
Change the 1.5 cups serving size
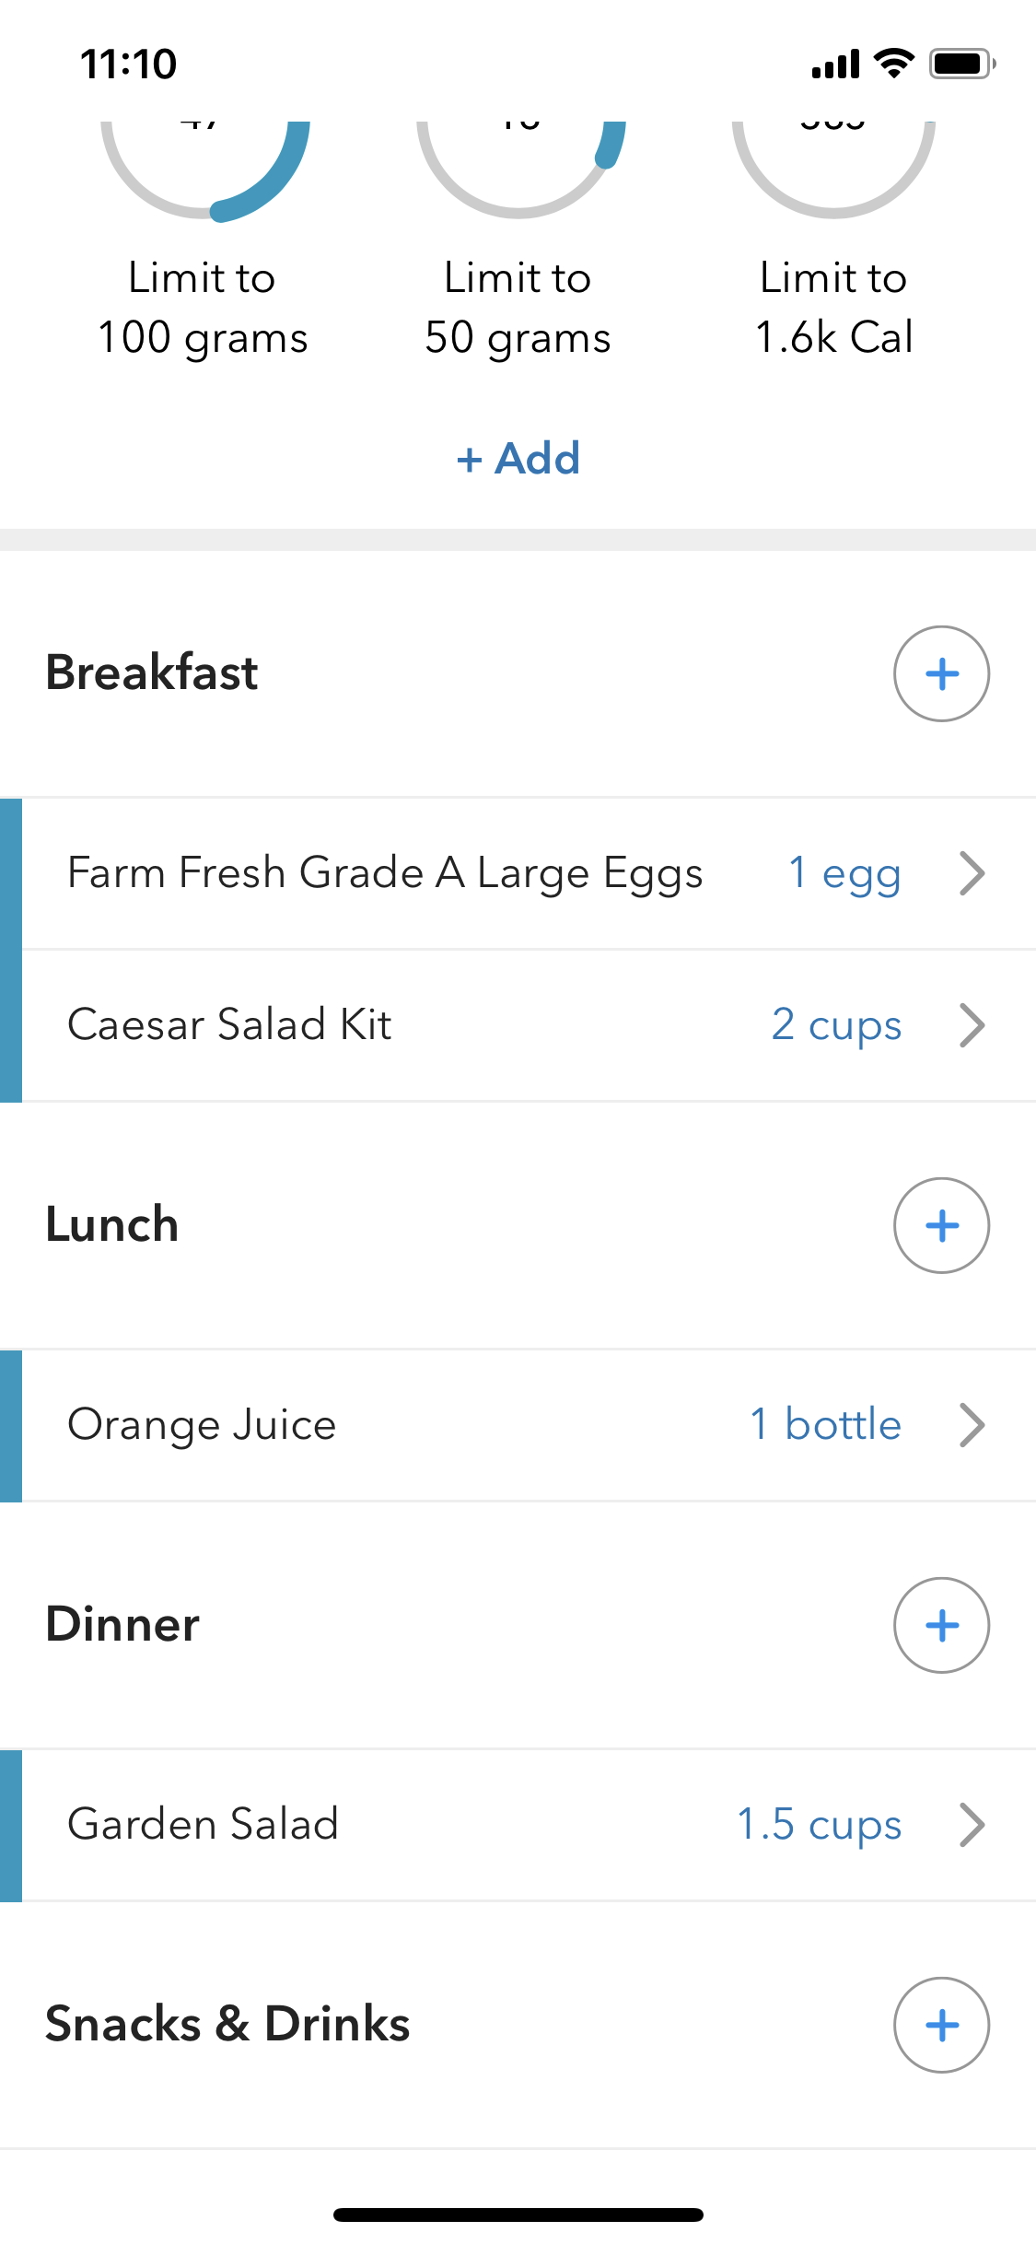[x=820, y=1825]
